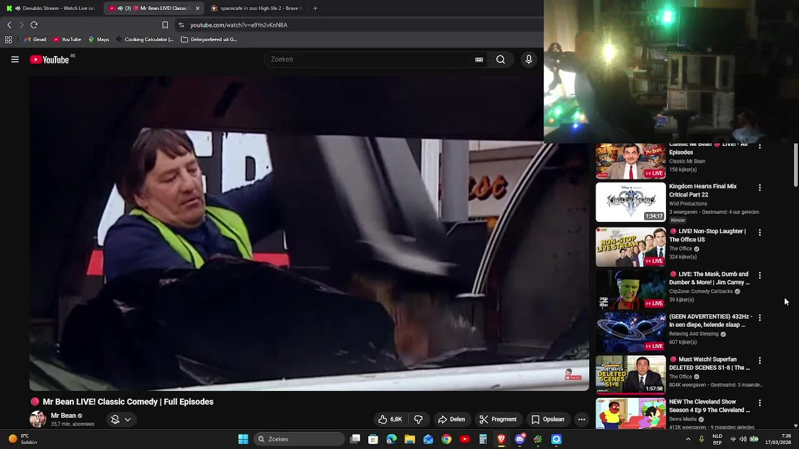
Task: Switch to Devubbs Stream tab
Action: tap(52, 8)
